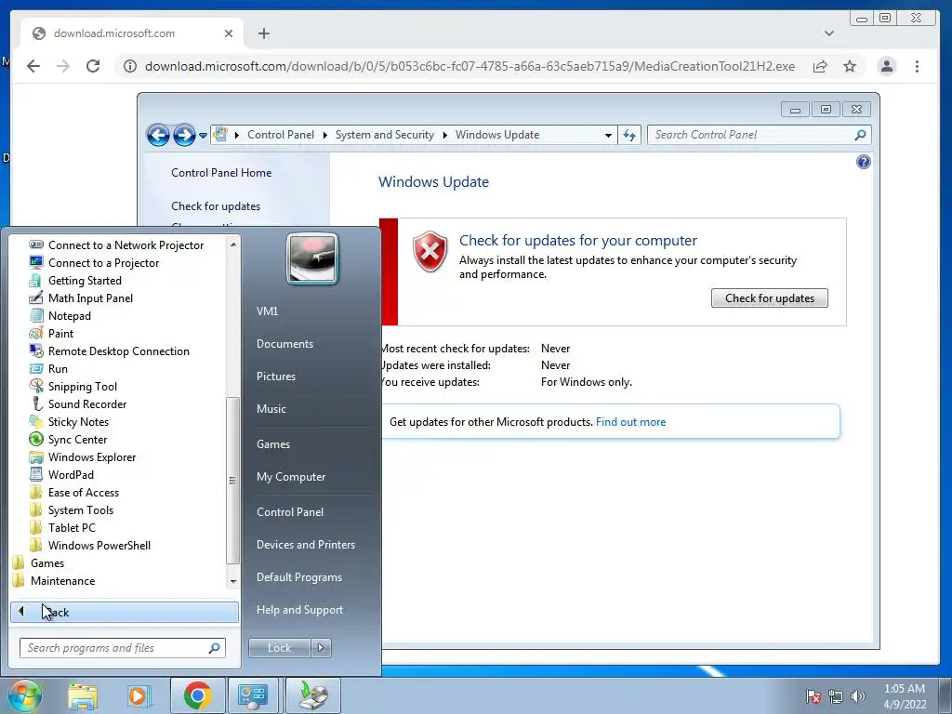This screenshot has height=714, width=952.
Task: Open the taskbar file explorer folder icon
Action: click(x=83, y=695)
